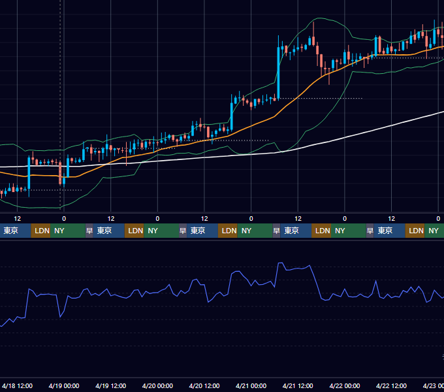Select the 東京 session block for 4/21
Image resolution: width=444 pixels, height=392 pixels.
pos(296,231)
